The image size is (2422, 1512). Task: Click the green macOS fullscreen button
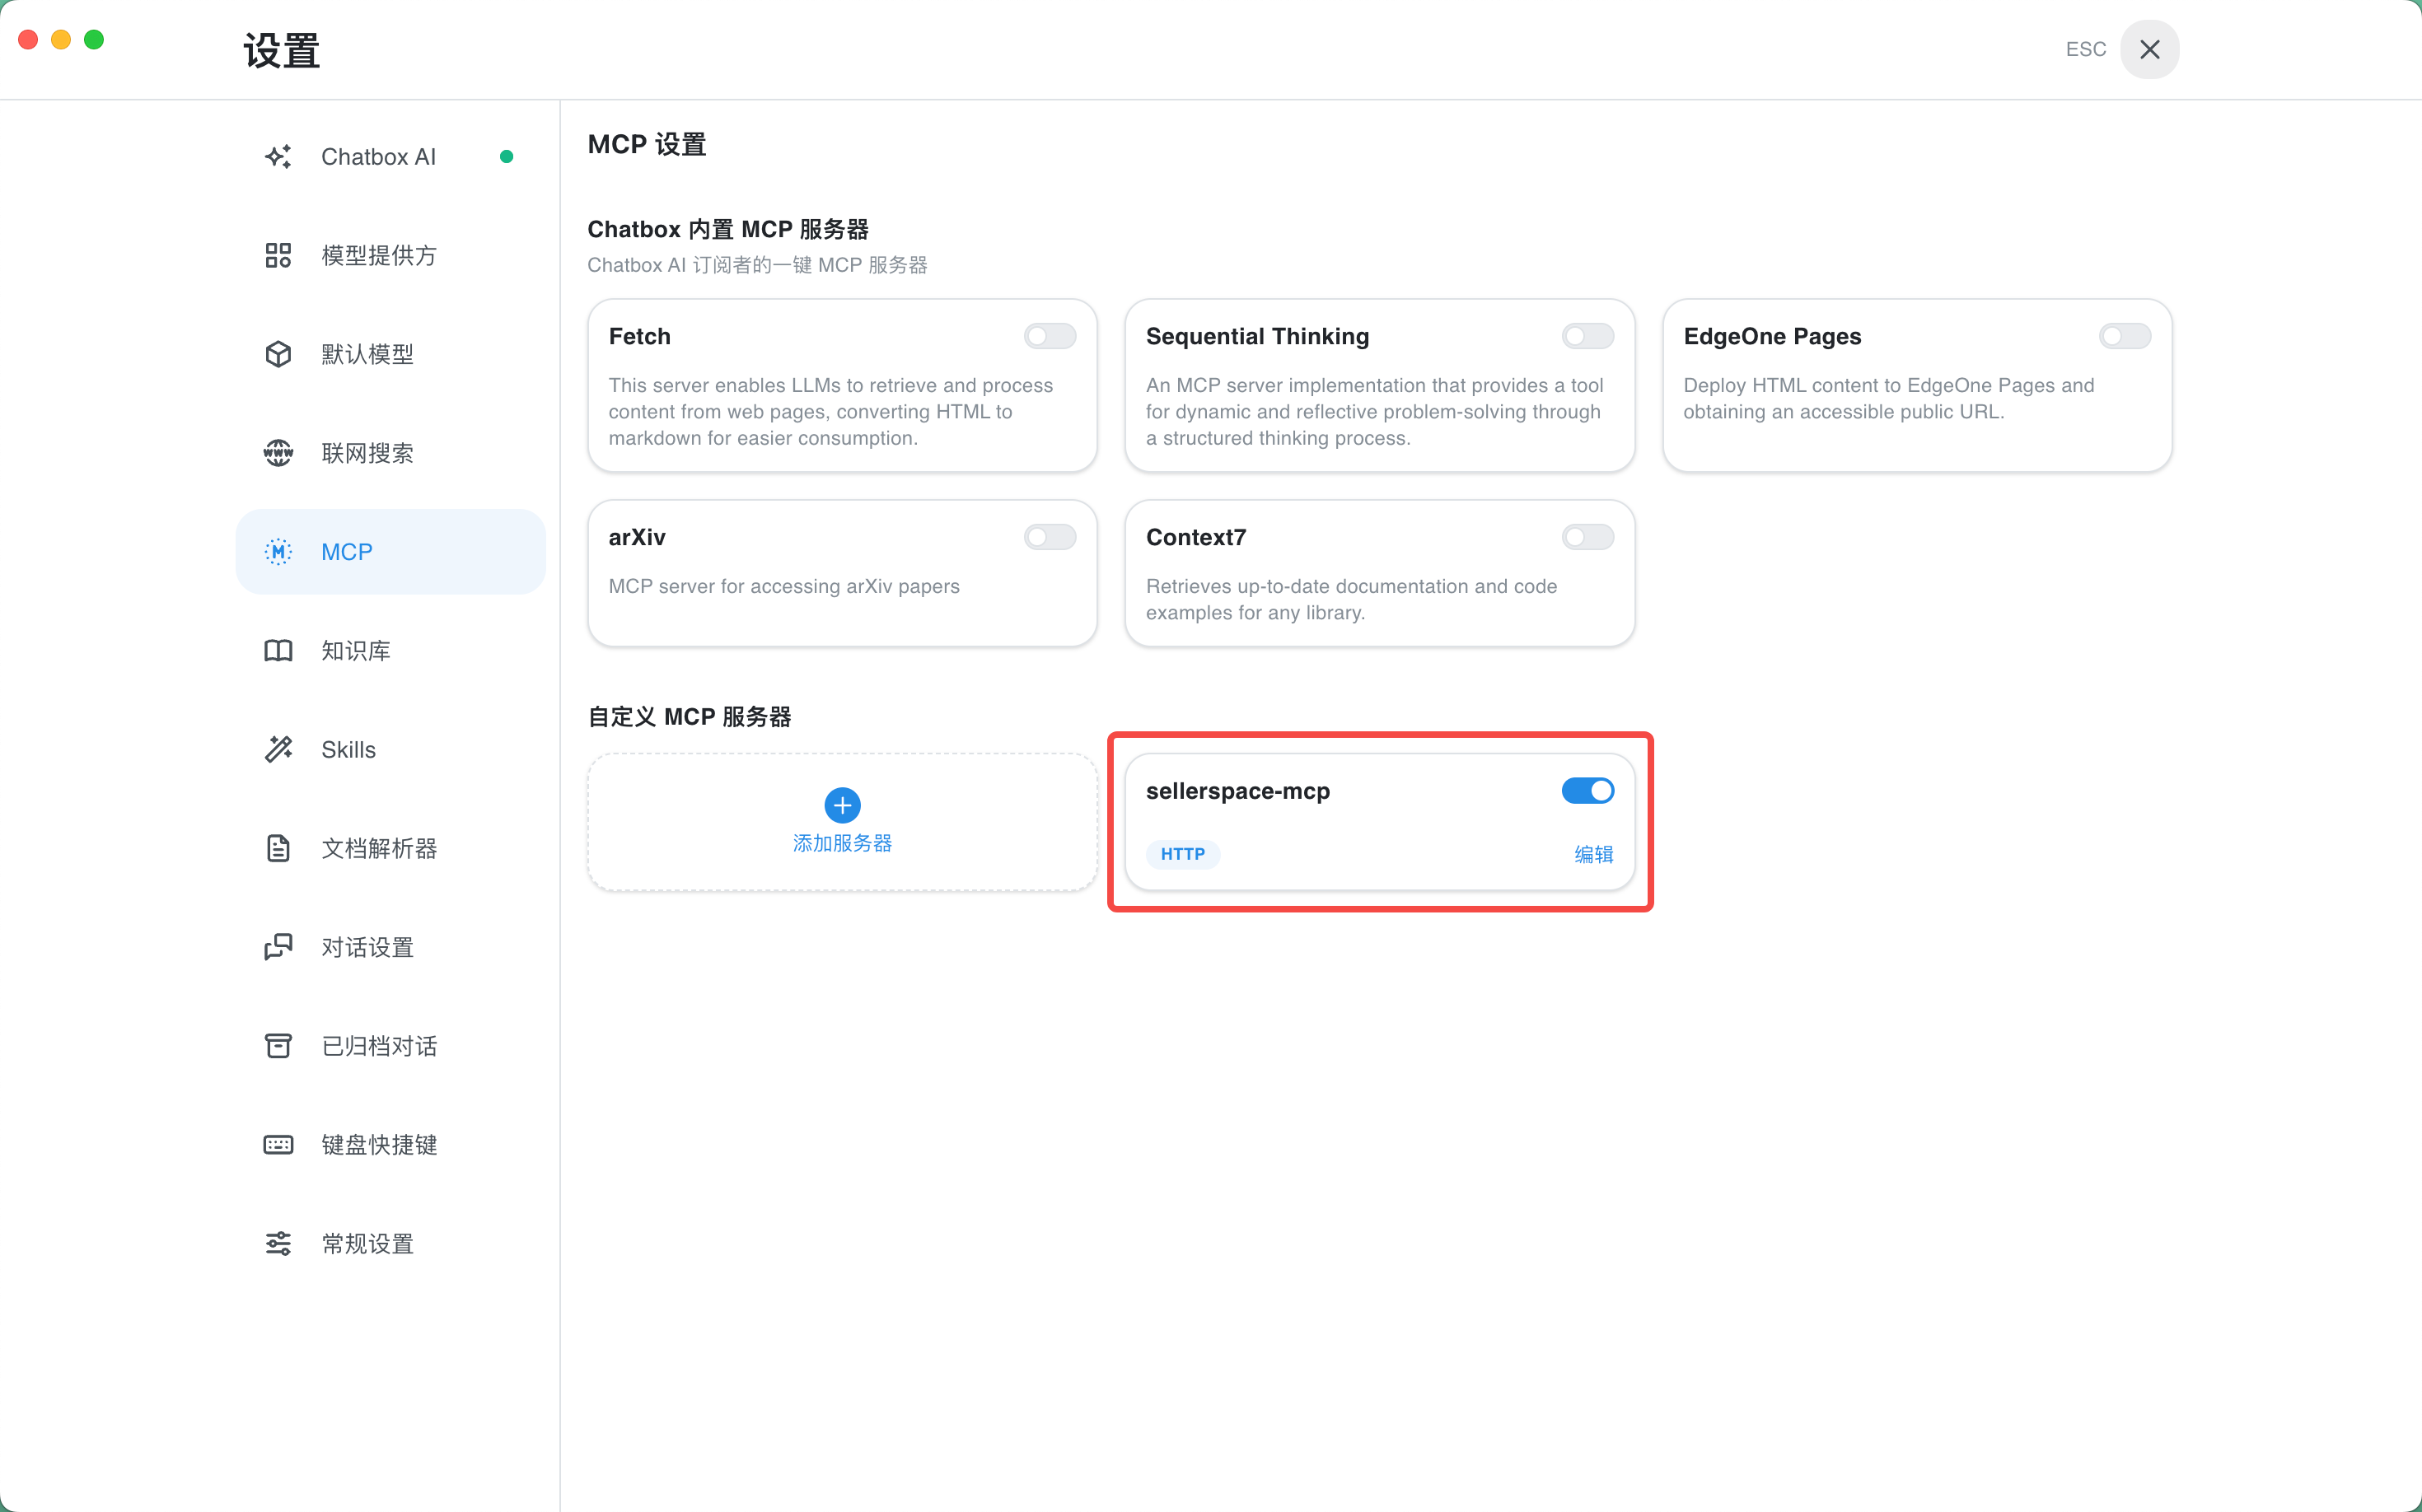pyautogui.click(x=94, y=39)
